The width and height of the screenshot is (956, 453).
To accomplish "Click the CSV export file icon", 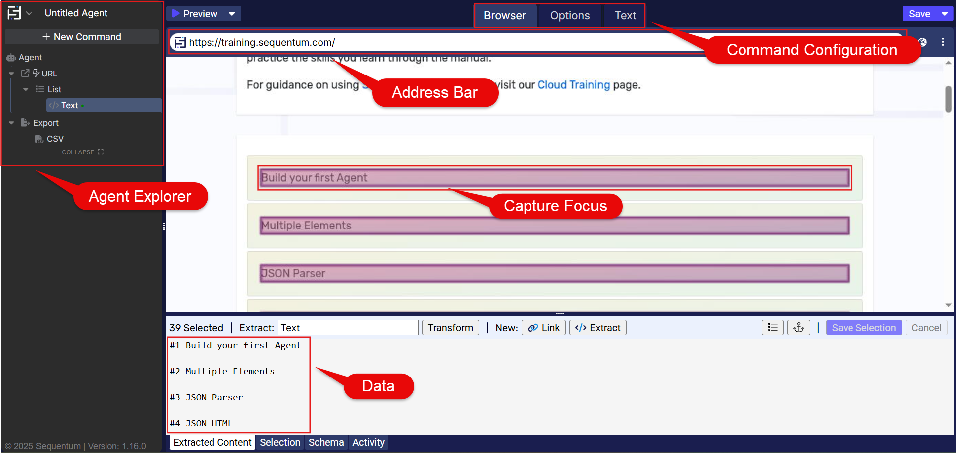I will click(x=39, y=139).
